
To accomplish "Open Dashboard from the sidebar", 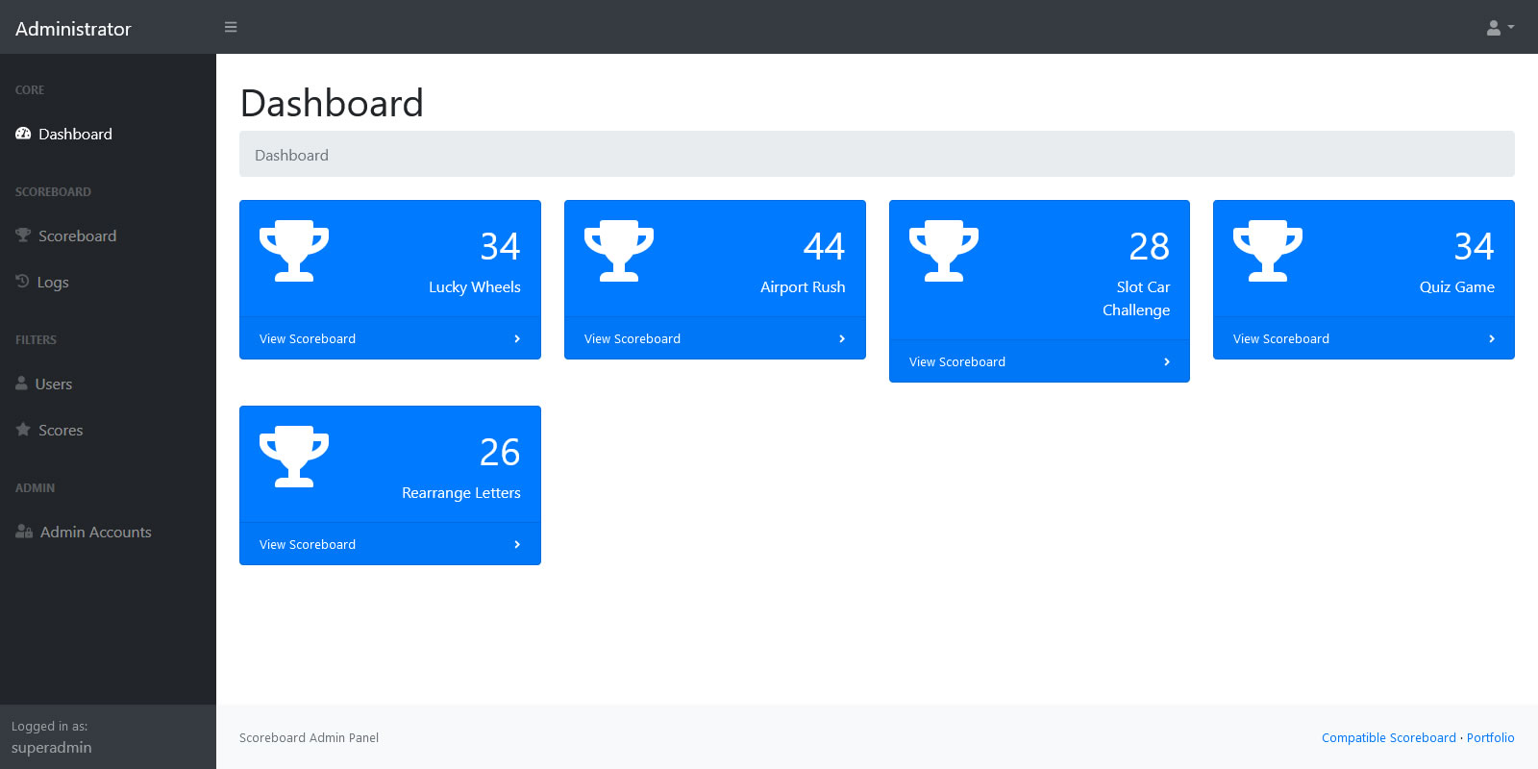I will pos(75,135).
